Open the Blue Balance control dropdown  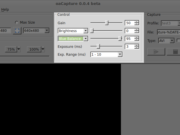pos(73,39)
